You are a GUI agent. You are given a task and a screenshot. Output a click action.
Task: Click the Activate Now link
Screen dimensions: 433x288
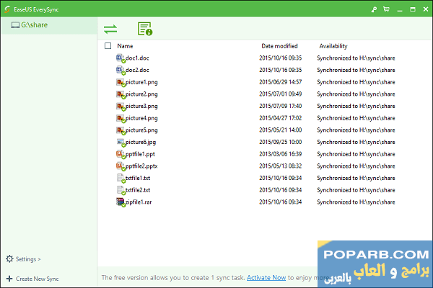268,277
